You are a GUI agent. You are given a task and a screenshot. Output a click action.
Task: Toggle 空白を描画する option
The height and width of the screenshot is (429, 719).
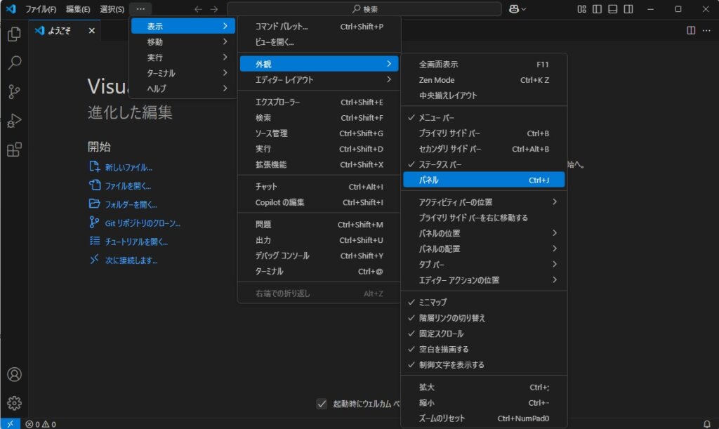pyautogui.click(x=484, y=349)
